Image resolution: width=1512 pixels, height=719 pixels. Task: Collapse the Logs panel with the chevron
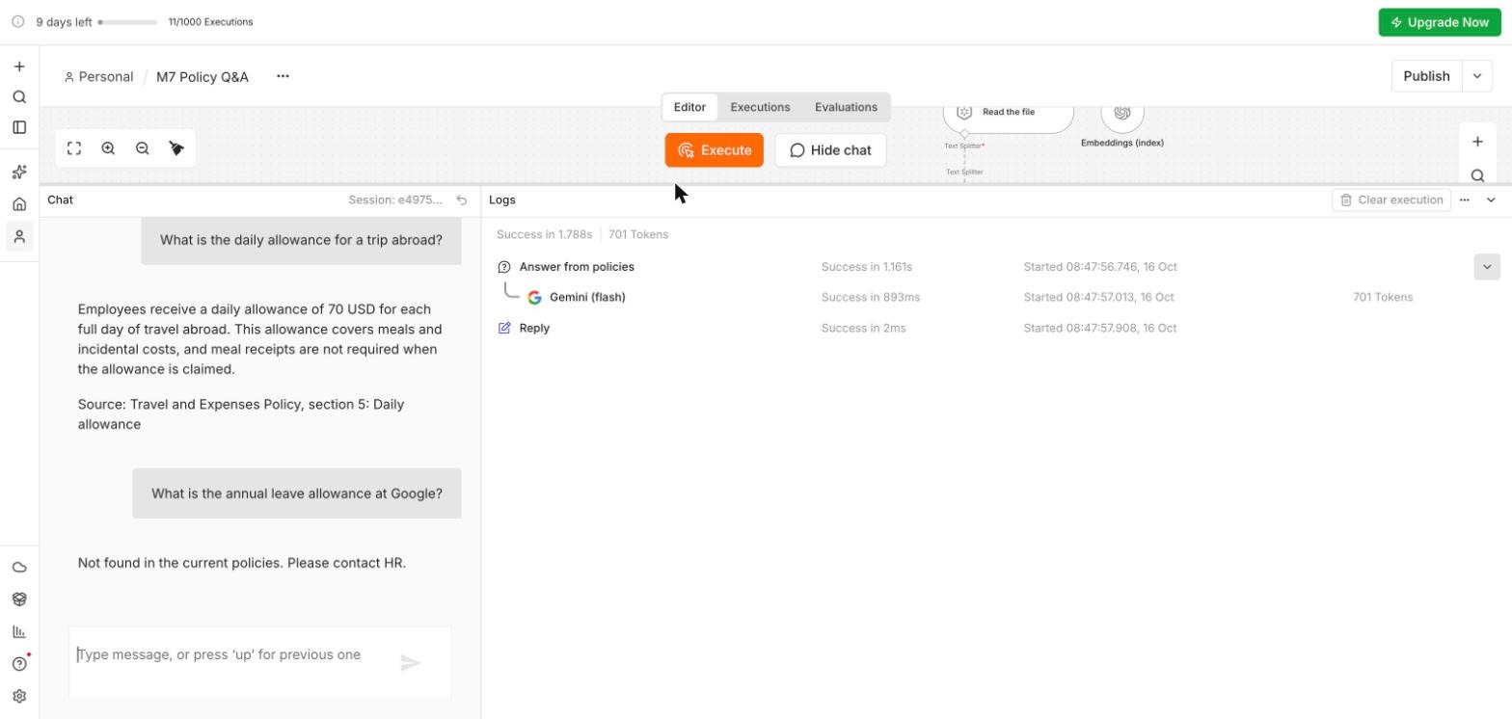[x=1491, y=200]
